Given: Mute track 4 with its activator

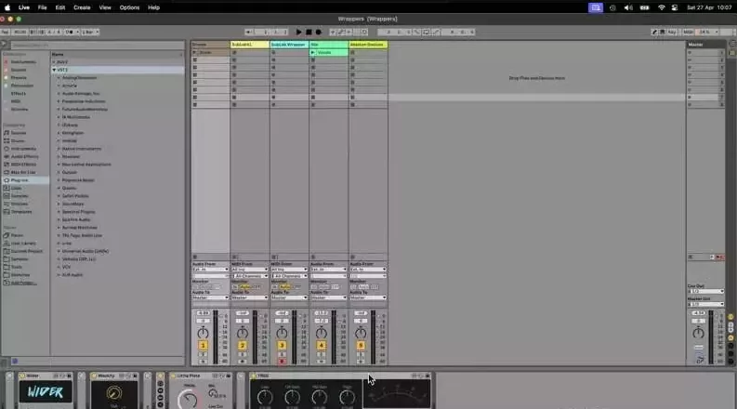Looking at the screenshot, I should (x=321, y=346).
